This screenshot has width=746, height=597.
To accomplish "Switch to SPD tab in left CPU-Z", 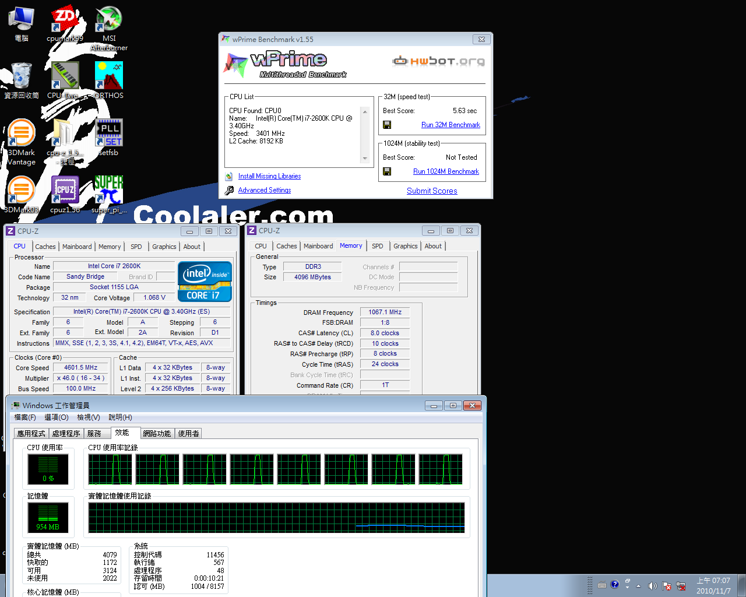I will [x=136, y=247].
